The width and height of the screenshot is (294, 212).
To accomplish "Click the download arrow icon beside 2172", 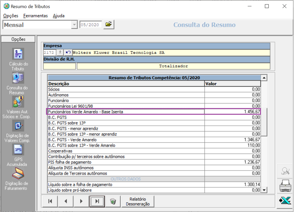I will [x=60, y=53].
